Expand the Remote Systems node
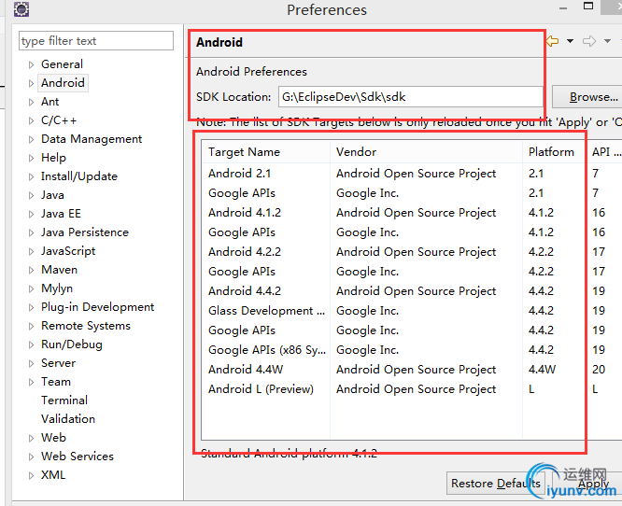This screenshot has height=506, width=622. pos(31,326)
